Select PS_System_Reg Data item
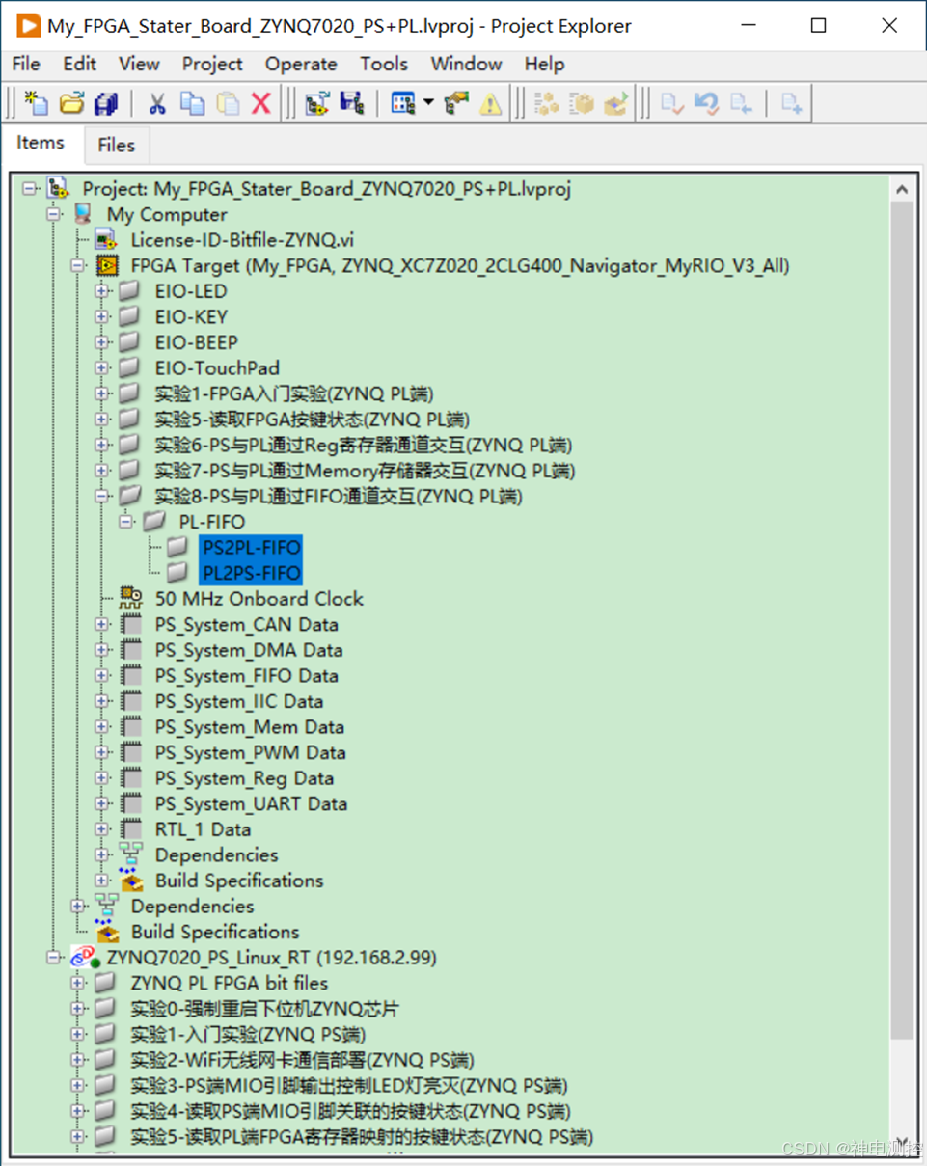This screenshot has height=1166, width=927. pos(244,777)
